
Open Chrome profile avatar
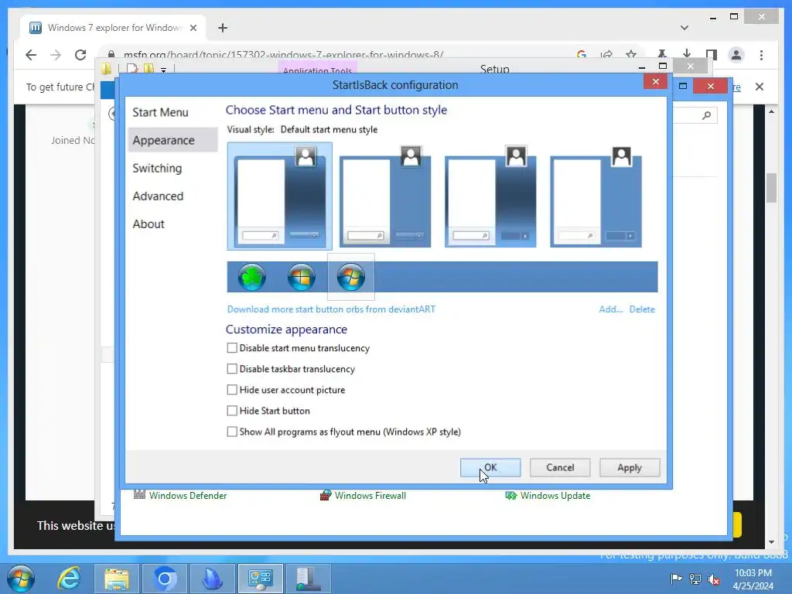tap(736, 55)
